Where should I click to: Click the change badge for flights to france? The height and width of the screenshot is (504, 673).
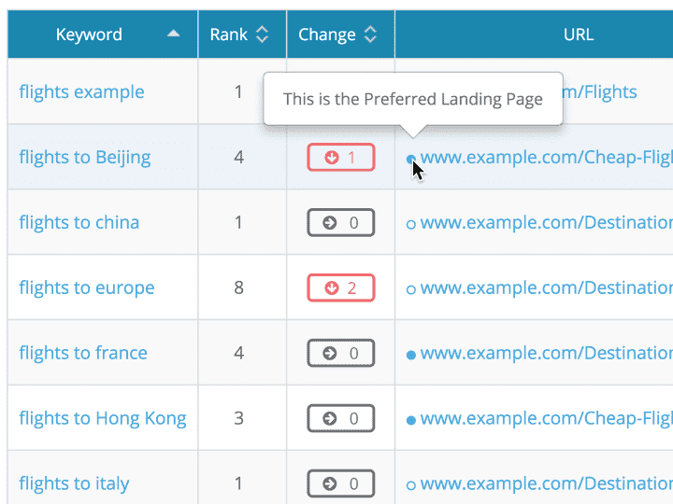(x=341, y=354)
